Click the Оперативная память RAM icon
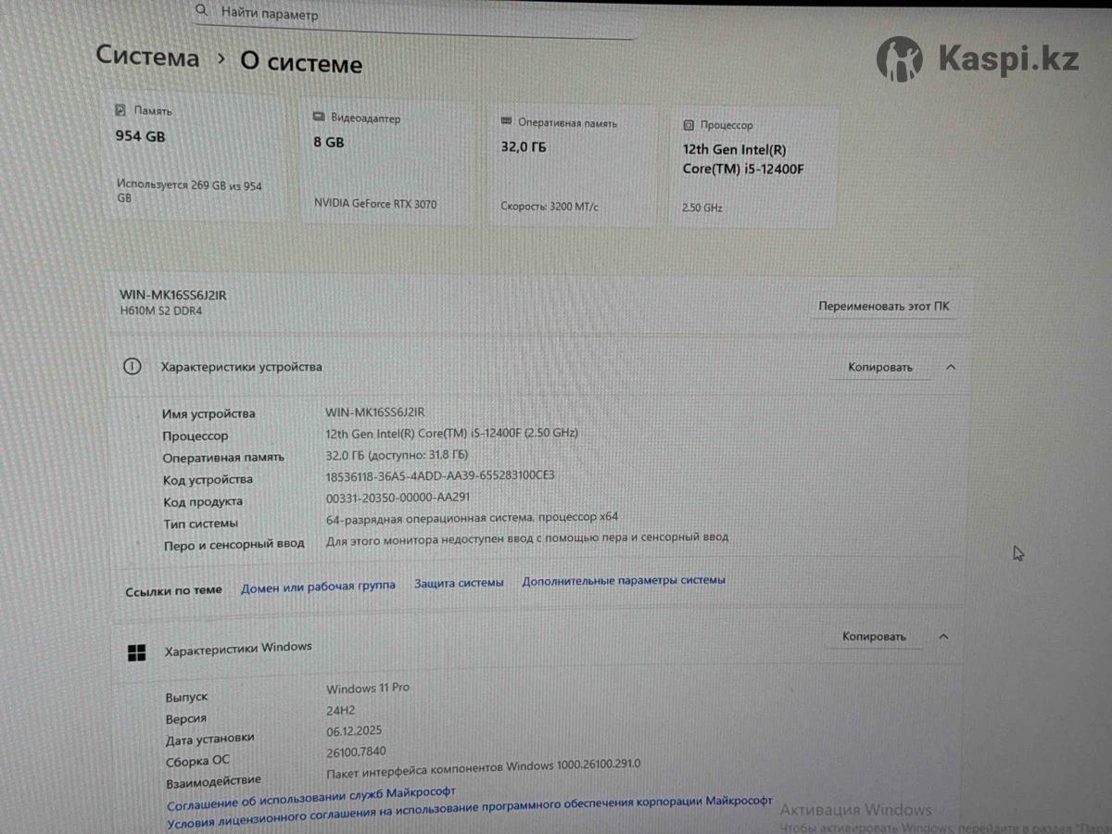 coord(506,121)
